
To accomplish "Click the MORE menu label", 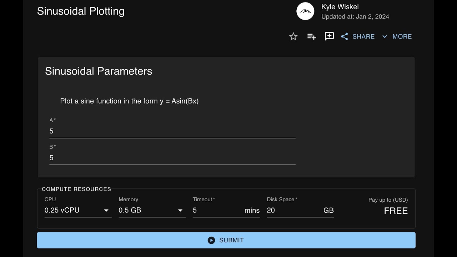I will click(402, 36).
